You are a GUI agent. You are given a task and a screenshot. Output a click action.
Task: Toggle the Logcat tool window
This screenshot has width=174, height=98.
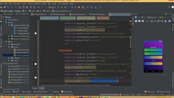tap(26, 92)
